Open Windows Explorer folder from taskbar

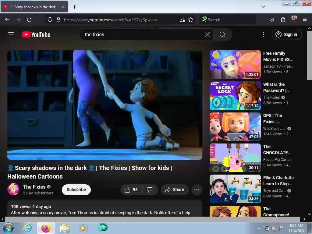pyautogui.click(x=65, y=228)
